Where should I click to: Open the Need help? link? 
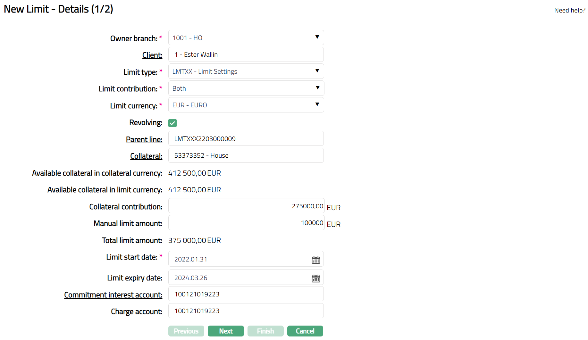[569, 10]
